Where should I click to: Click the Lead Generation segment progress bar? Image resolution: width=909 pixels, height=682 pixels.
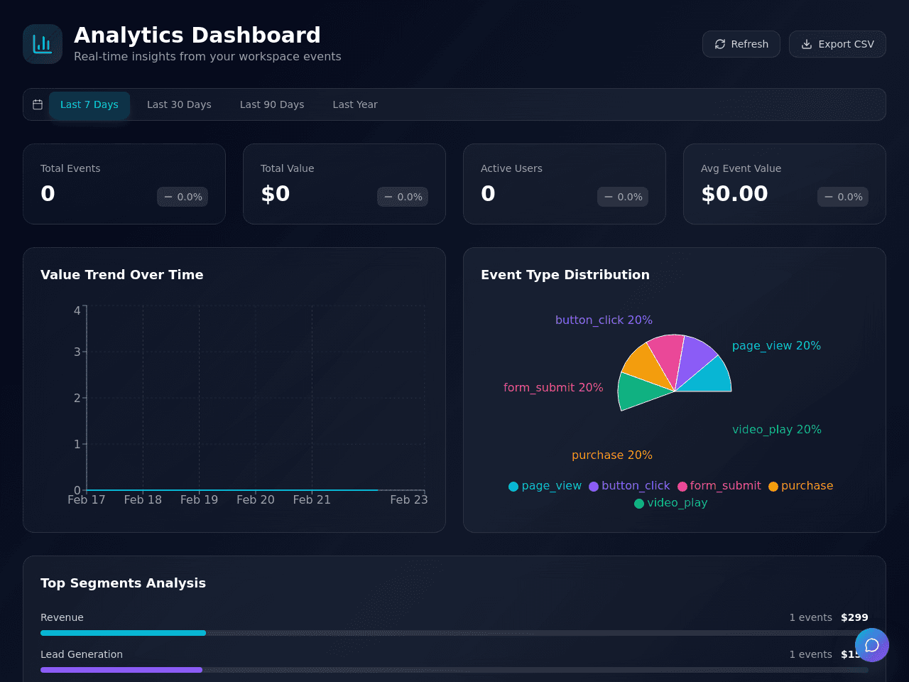tap(454, 670)
